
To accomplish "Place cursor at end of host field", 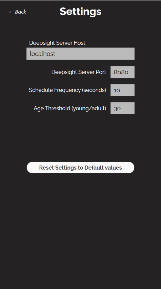I will [129, 54].
